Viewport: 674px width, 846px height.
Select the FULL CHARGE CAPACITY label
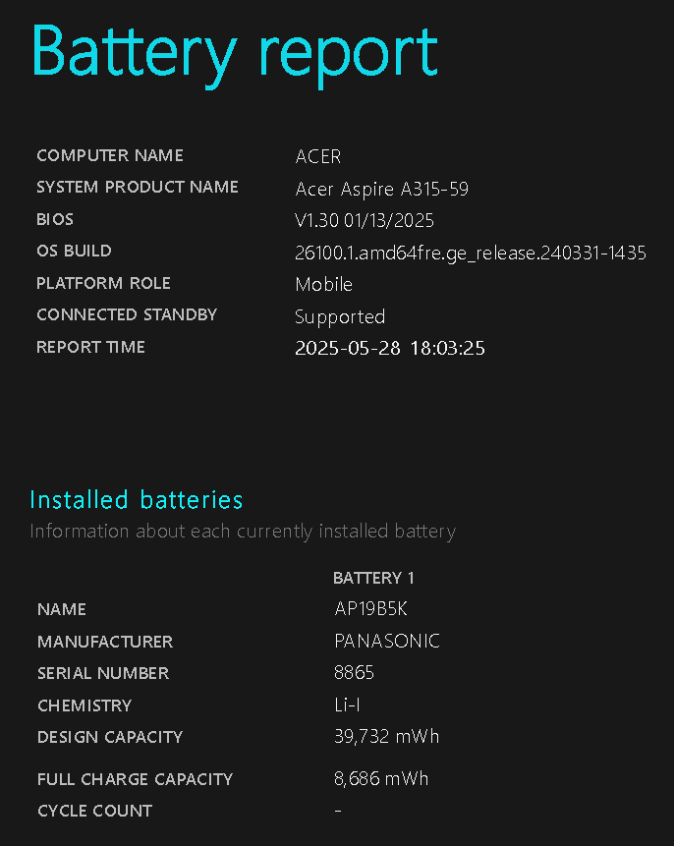click(x=135, y=779)
